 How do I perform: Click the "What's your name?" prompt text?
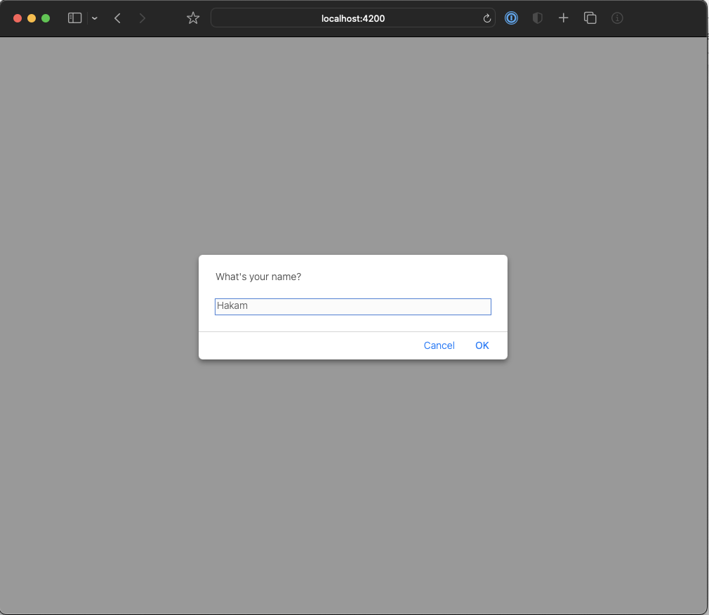[x=258, y=277]
